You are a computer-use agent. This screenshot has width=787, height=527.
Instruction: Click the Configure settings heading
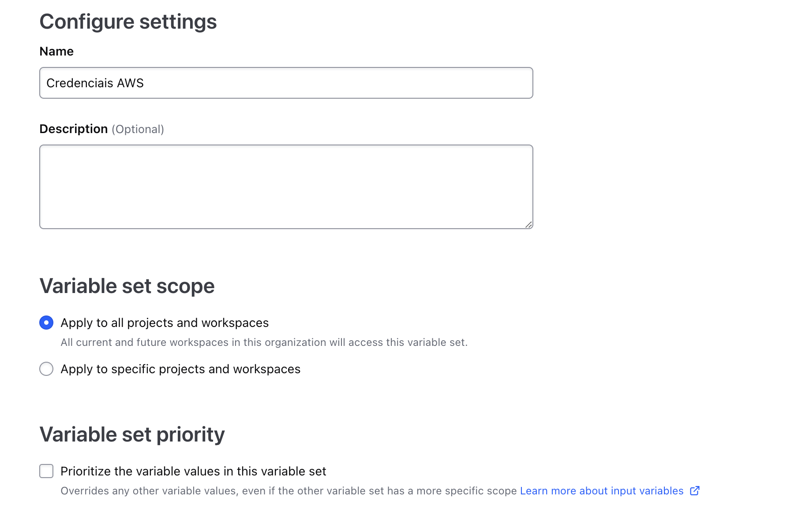[128, 22]
